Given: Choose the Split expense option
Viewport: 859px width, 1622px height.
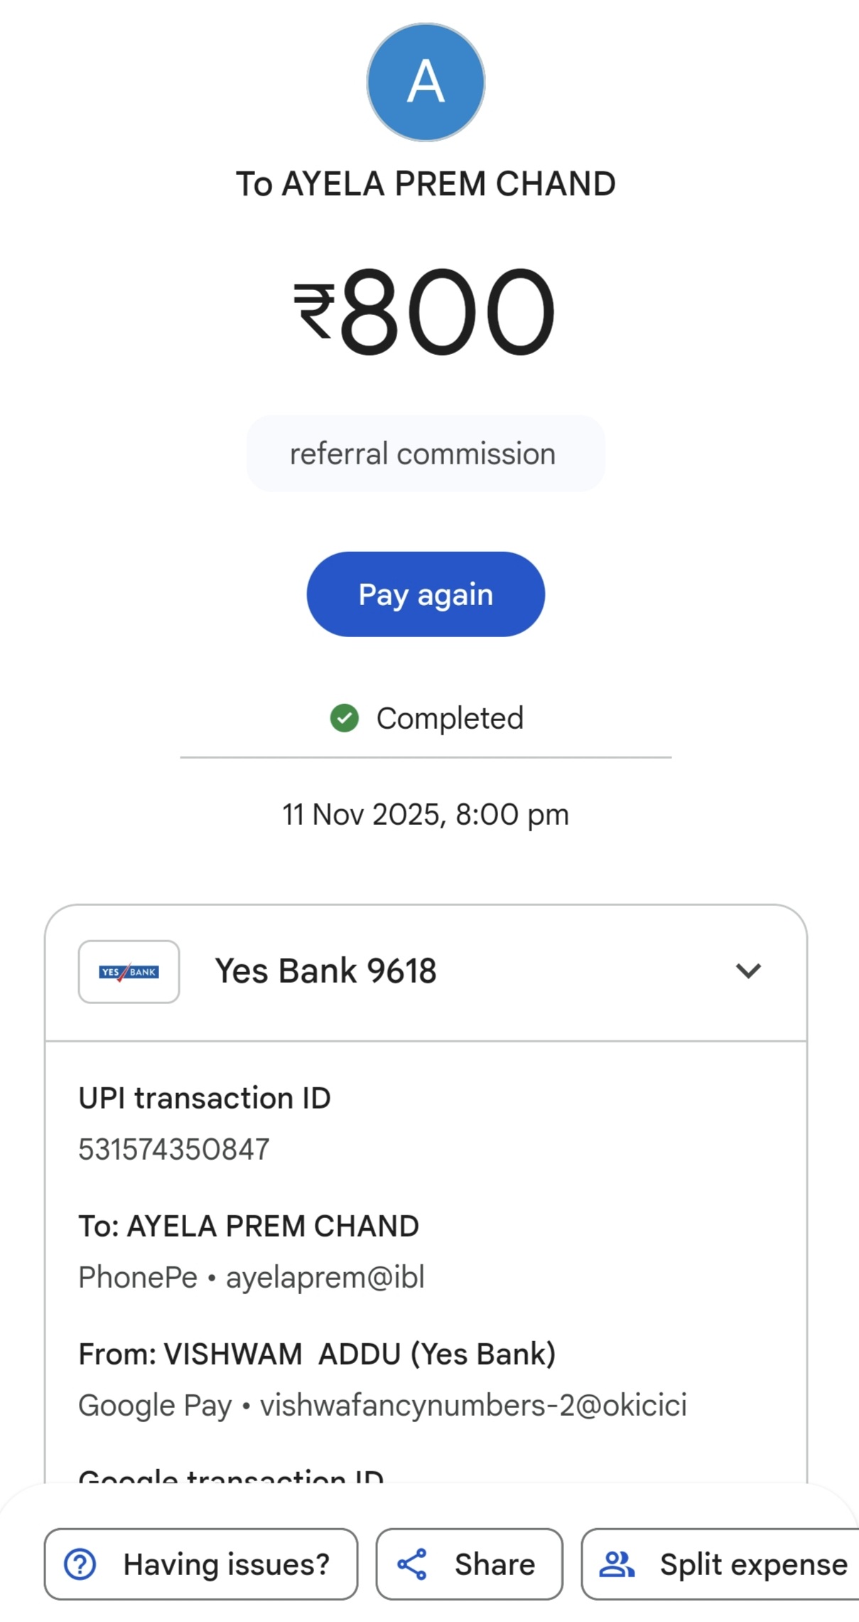Looking at the screenshot, I should pyautogui.click(x=753, y=1564).
